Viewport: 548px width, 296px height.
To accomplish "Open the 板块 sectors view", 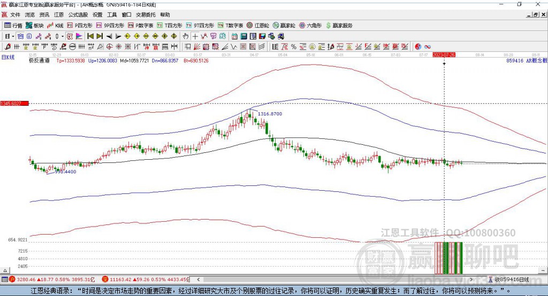I will (x=35, y=26).
